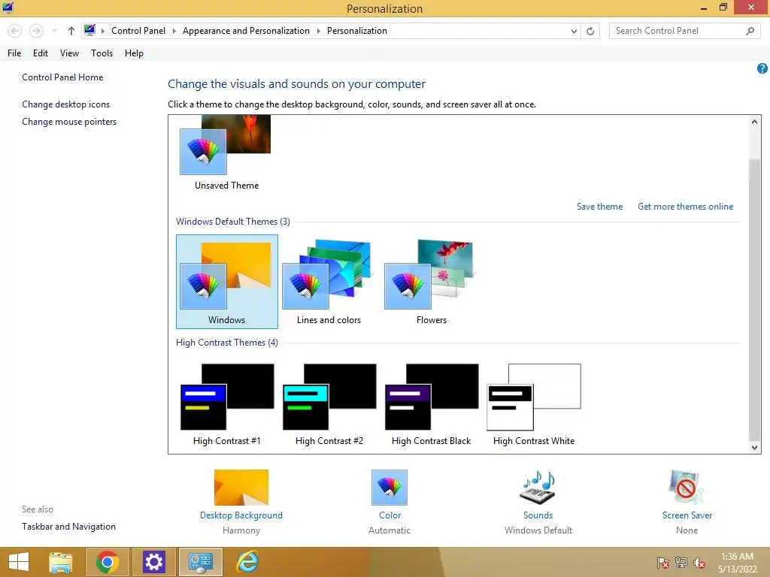
Task: Open the Help menu
Action: 134,53
